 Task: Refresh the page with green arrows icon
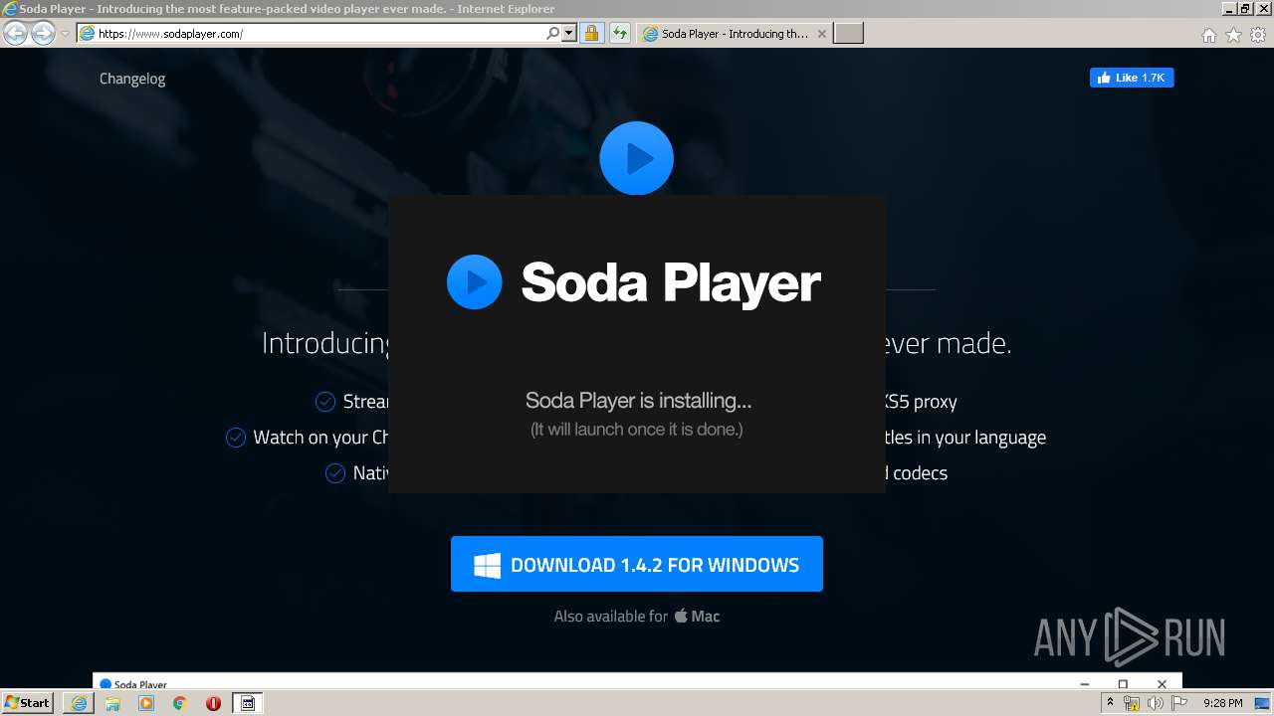point(620,33)
